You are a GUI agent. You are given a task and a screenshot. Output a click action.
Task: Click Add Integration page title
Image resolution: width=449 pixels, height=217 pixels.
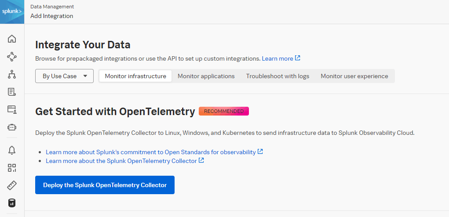coord(52,16)
